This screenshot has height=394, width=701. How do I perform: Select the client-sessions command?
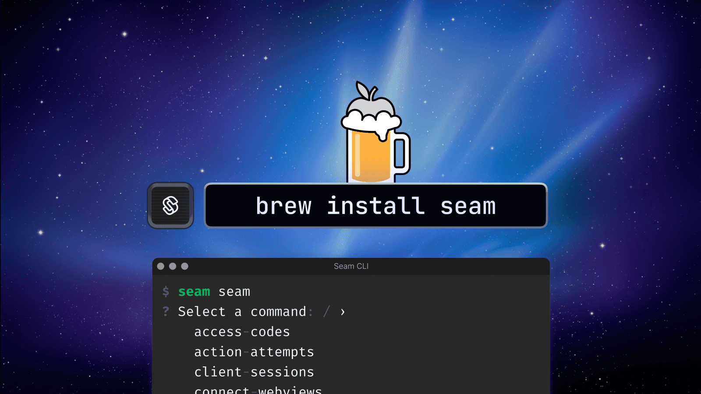click(254, 372)
